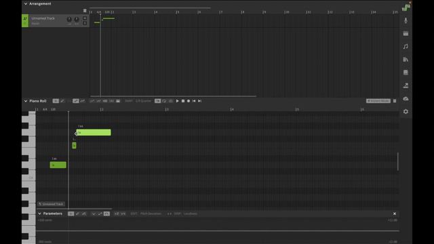Adjust the track gain knob
The image size is (434, 244).
pyautogui.click(x=69, y=19)
